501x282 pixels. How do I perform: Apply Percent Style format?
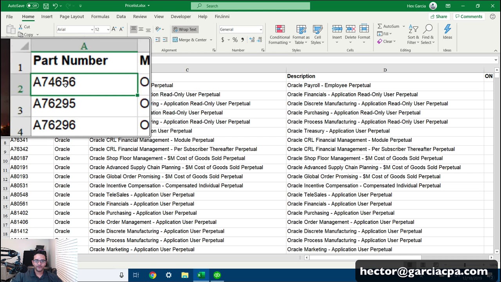(235, 40)
